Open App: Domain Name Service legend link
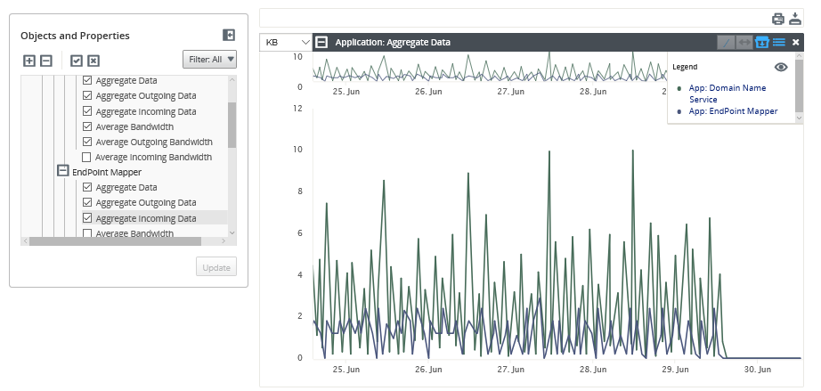The width and height of the screenshot is (821, 391). [x=728, y=94]
